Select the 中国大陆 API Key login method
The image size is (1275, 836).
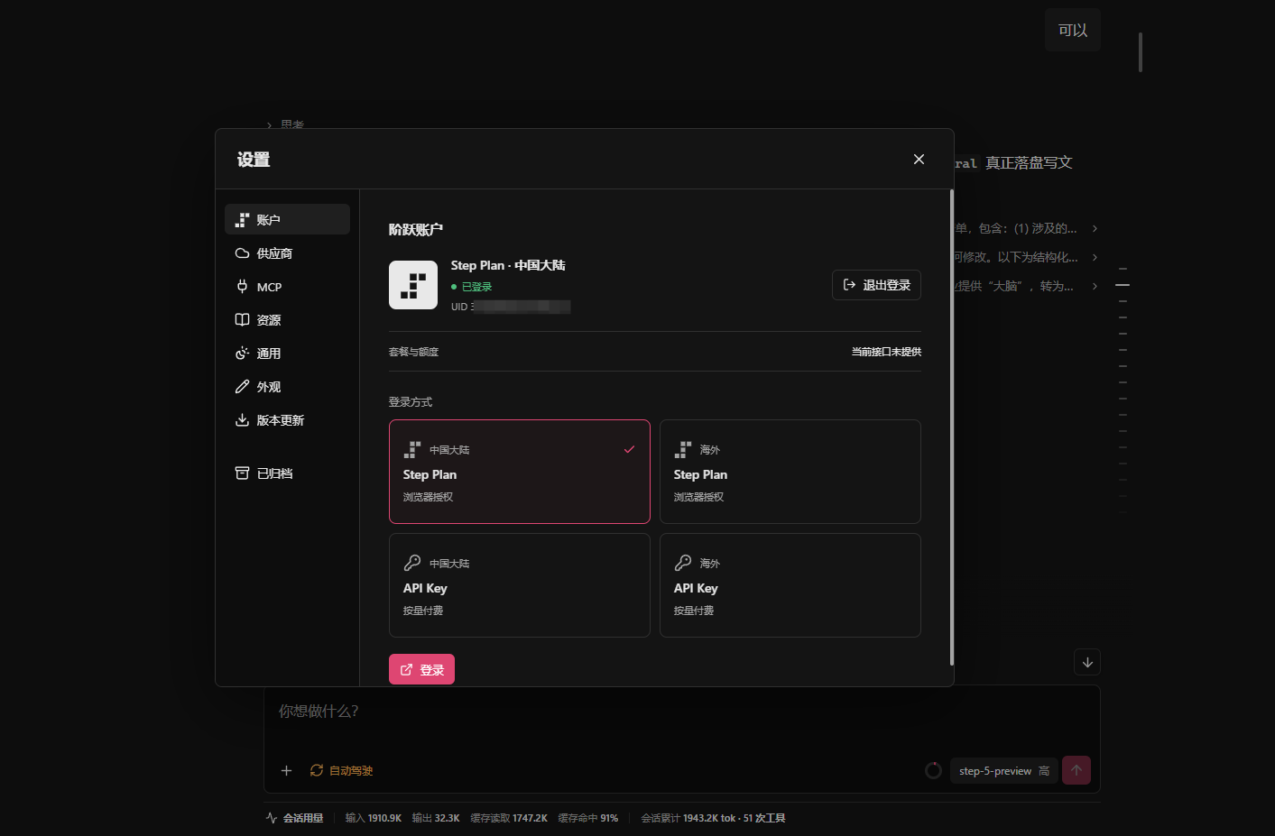click(x=520, y=585)
